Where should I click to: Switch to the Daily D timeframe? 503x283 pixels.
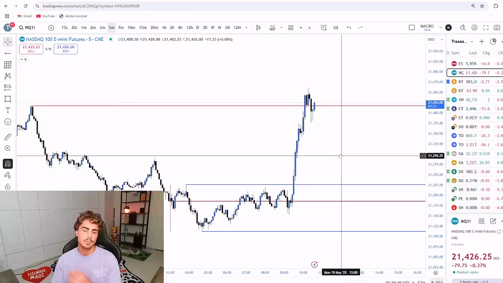pos(197,27)
